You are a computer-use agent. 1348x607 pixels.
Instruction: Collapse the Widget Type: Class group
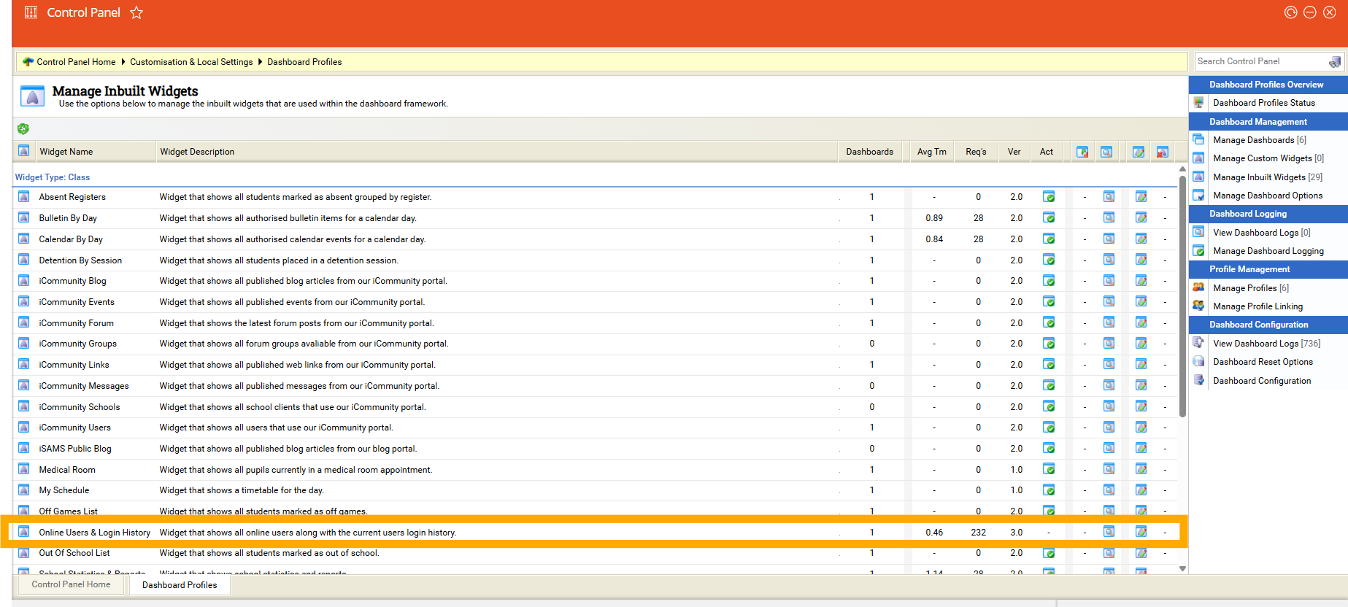53,177
